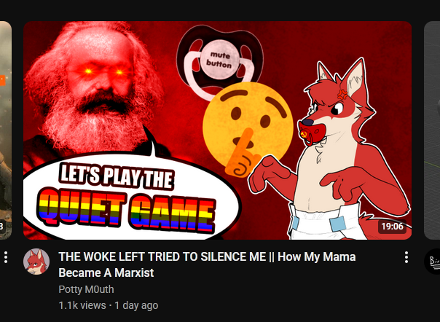Click the Potty M0uth fox channel avatar
440x322 pixels.
tap(36, 262)
